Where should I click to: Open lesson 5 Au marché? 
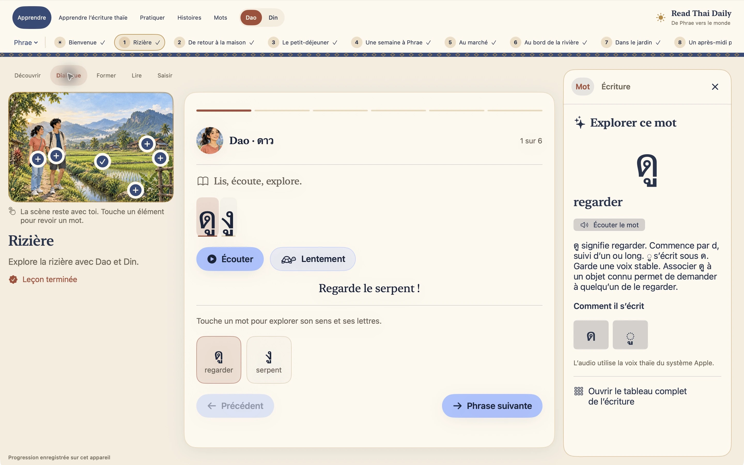470,42
